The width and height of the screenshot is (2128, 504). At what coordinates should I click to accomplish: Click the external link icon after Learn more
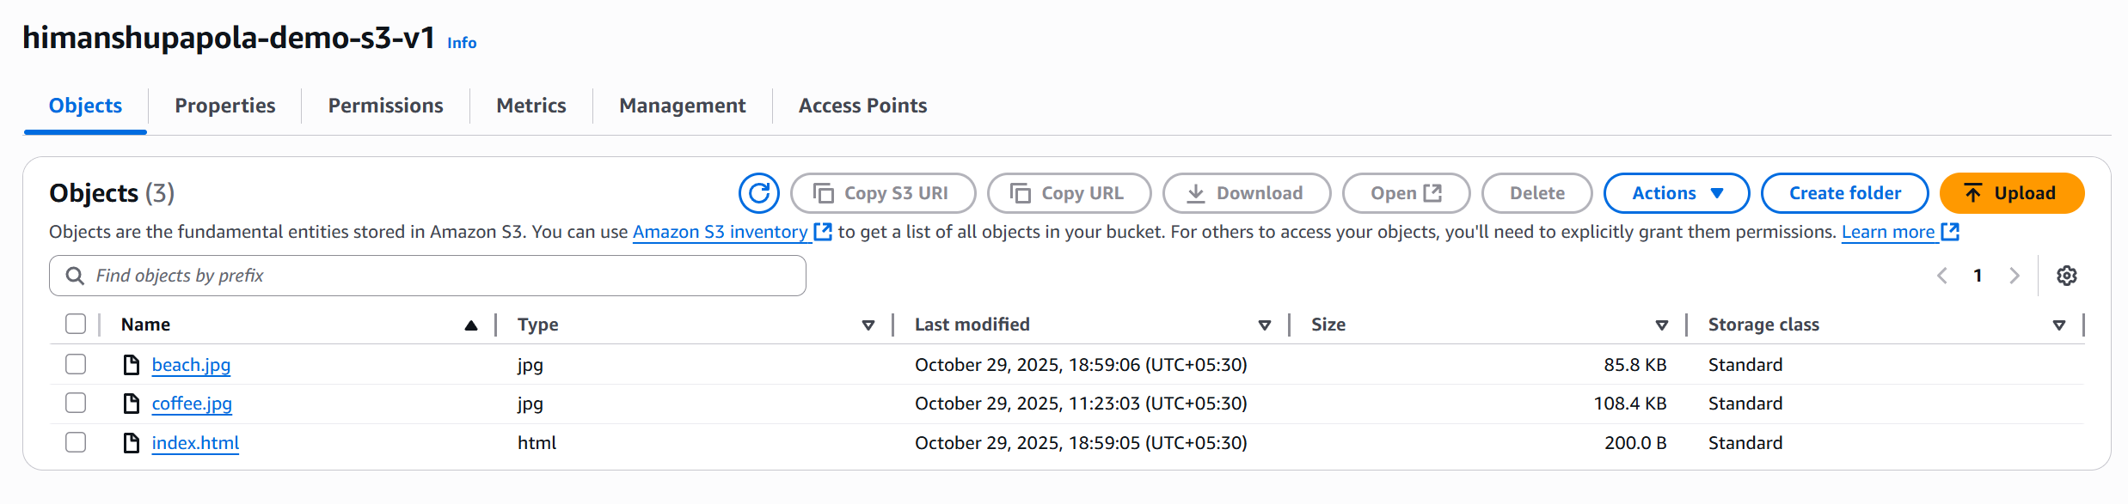click(x=1950, y=232)
